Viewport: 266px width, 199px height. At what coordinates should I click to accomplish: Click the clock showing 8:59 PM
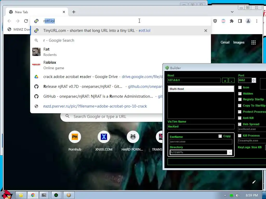point(252,195)
